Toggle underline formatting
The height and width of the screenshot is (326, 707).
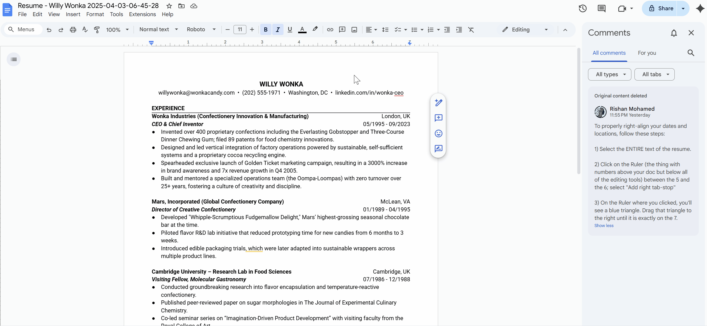coord(290,30)
